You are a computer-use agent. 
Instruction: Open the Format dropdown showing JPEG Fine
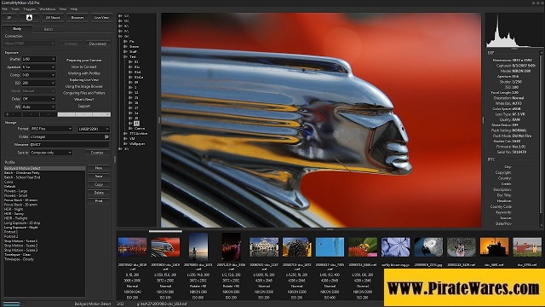51,129
